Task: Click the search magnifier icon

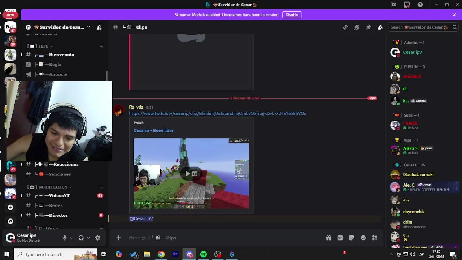Action: click(x=454, y=27)
